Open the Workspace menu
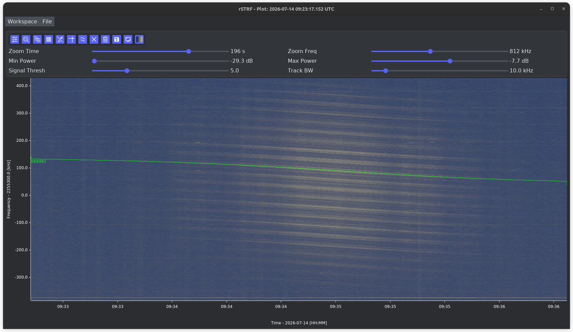Viewport: 573px width, 332px height. point(22,21)
